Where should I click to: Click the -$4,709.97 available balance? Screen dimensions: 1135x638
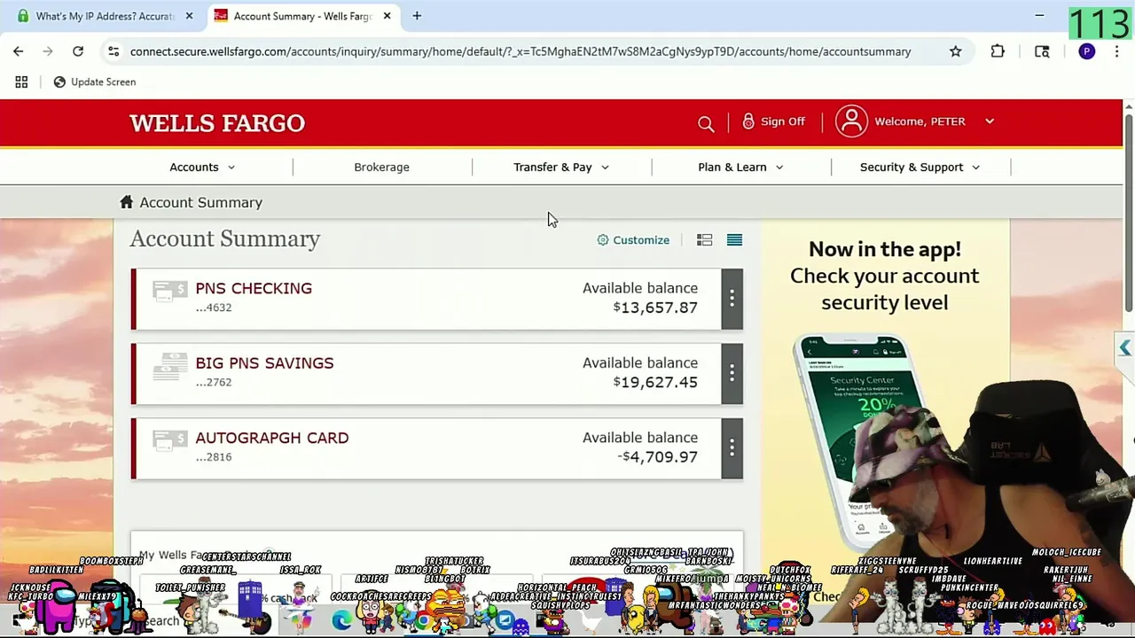[657, 456]
